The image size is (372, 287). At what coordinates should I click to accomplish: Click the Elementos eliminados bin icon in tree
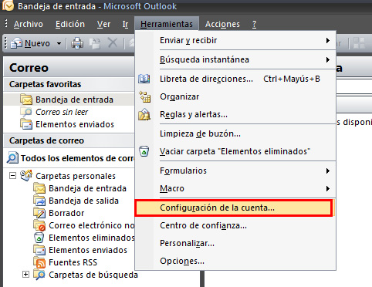[39, 238]
